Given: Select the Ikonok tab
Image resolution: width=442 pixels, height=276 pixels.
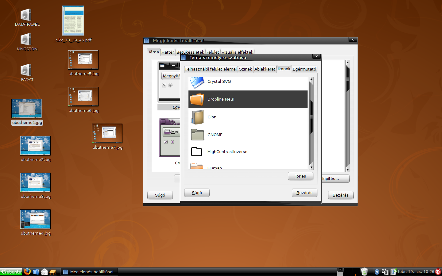Looking at the screenshot, I should [x=284, y=69].
